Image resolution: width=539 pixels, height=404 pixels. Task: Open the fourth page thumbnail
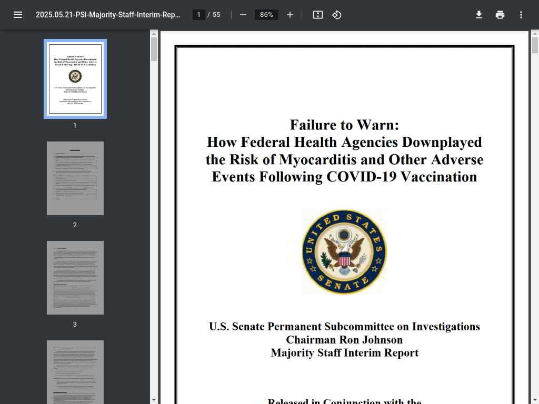pos(75,372)
